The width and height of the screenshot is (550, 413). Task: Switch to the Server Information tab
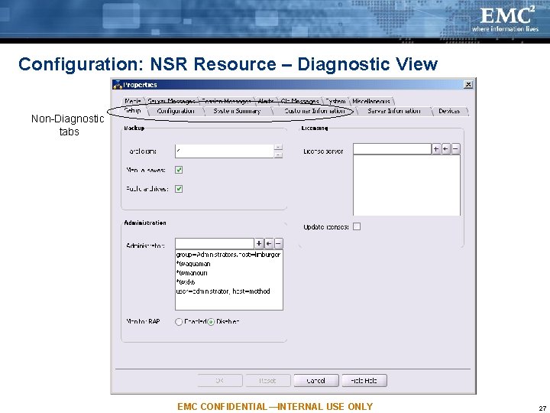394,111
